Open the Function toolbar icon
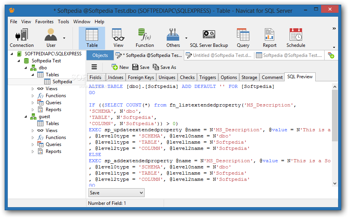This screenshot has width=349, height=218. coord(145,38)
